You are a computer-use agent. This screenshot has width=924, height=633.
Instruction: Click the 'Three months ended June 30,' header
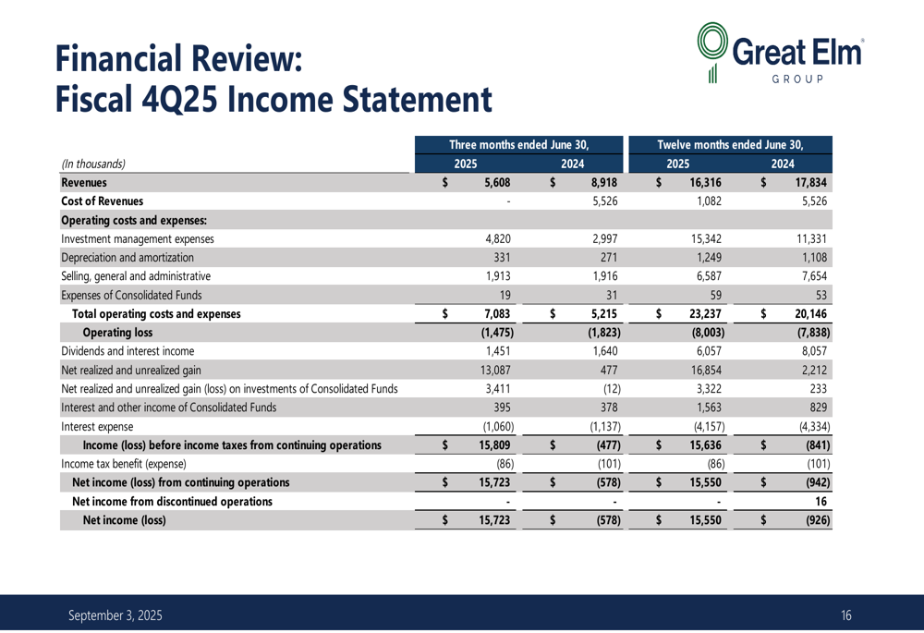[x=518, y=145]
